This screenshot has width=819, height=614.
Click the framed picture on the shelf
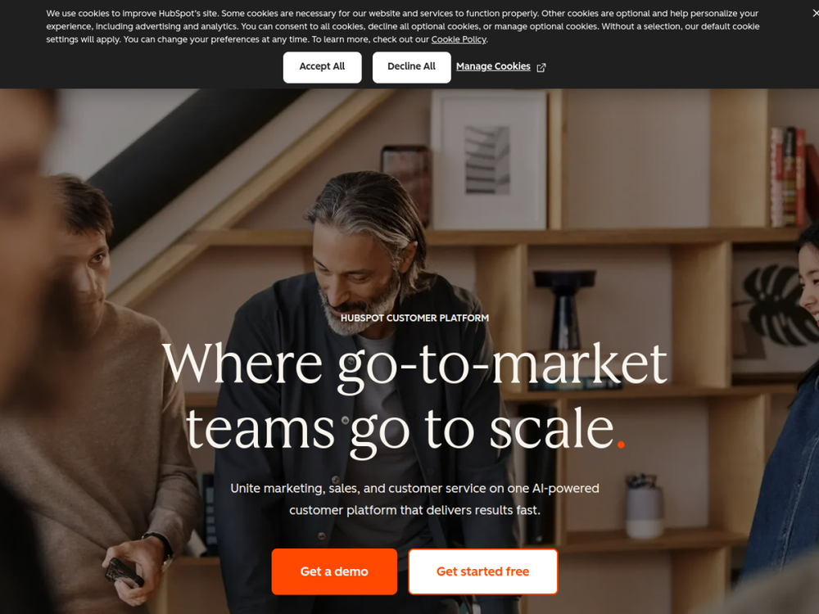click(x=489, y=160)
